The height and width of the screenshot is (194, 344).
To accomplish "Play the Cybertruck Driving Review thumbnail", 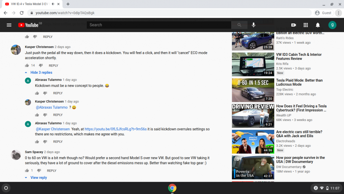I will coord(253,116).
